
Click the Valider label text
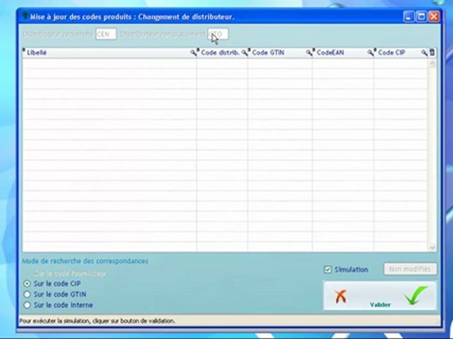pos(380,305)
